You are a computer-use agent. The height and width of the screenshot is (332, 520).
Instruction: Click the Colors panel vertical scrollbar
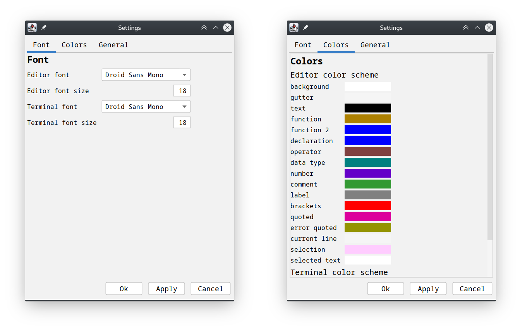click(490, 147)
